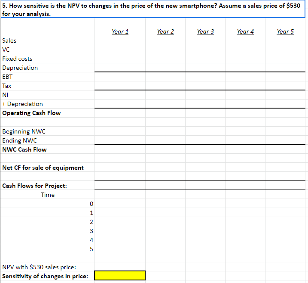Viewport: 308px width, 283px height.
Task: Select the 'VC' row label
Action: [x=6, y=50]
